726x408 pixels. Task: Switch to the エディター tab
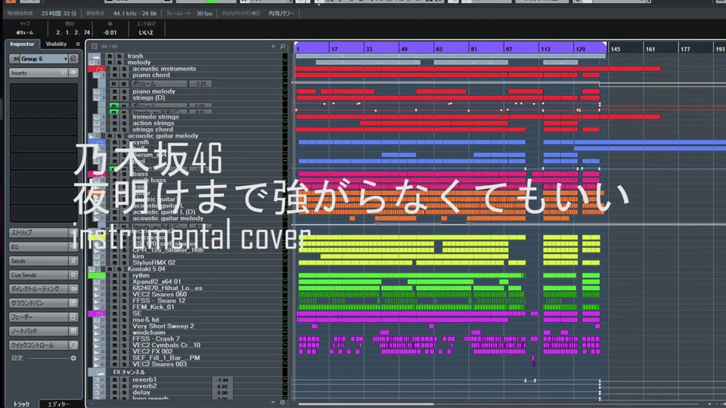(x=59, y=403)
